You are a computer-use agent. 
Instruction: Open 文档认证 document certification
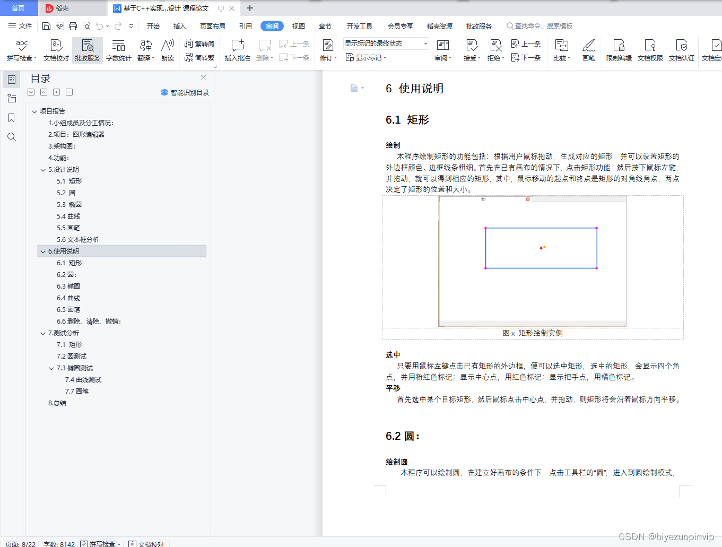click(682, 50)
